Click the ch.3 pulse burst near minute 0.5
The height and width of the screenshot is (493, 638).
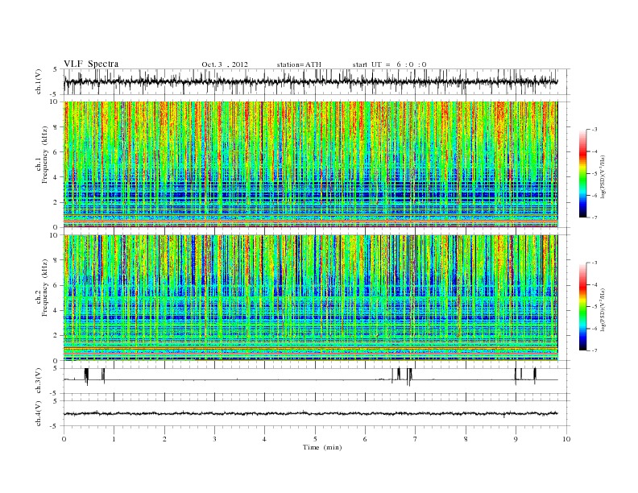86,376
